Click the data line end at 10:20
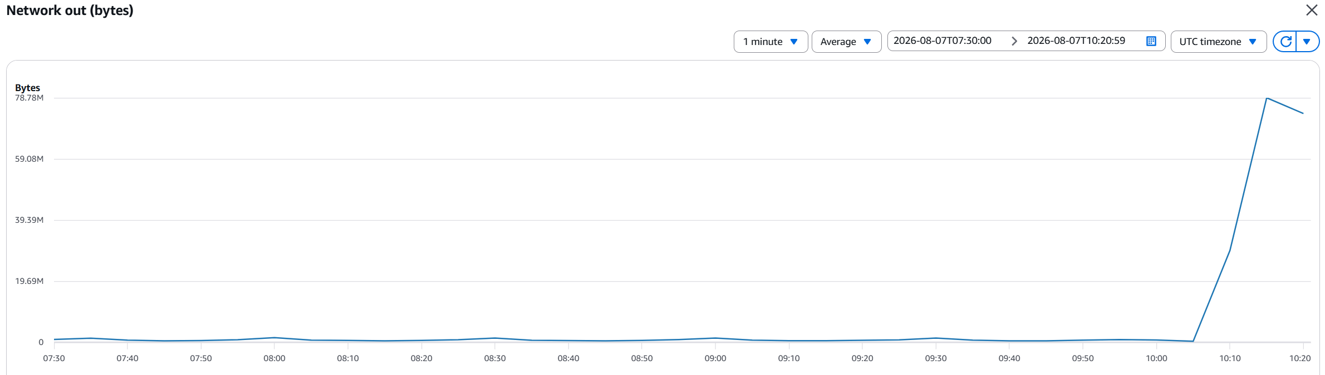 [1303, 113]
